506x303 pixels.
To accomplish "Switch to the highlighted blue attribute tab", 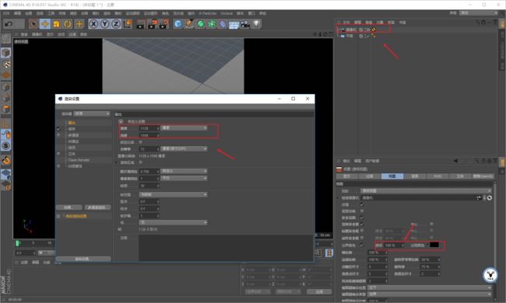I will tap(392, 176).
